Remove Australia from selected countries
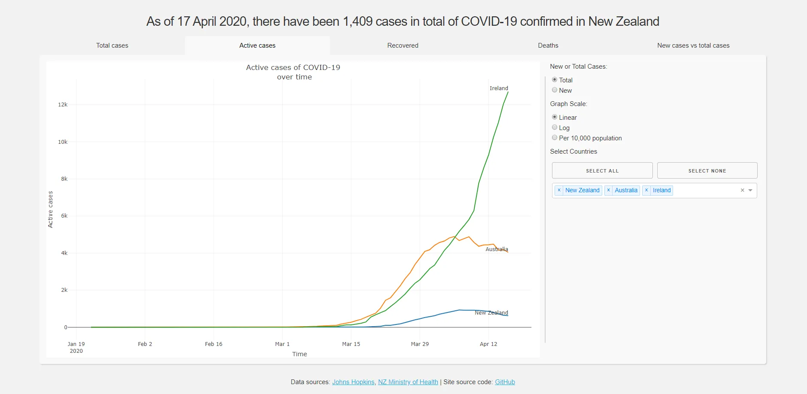This screenshot has height=394, width=807. (x=608, y=190)
